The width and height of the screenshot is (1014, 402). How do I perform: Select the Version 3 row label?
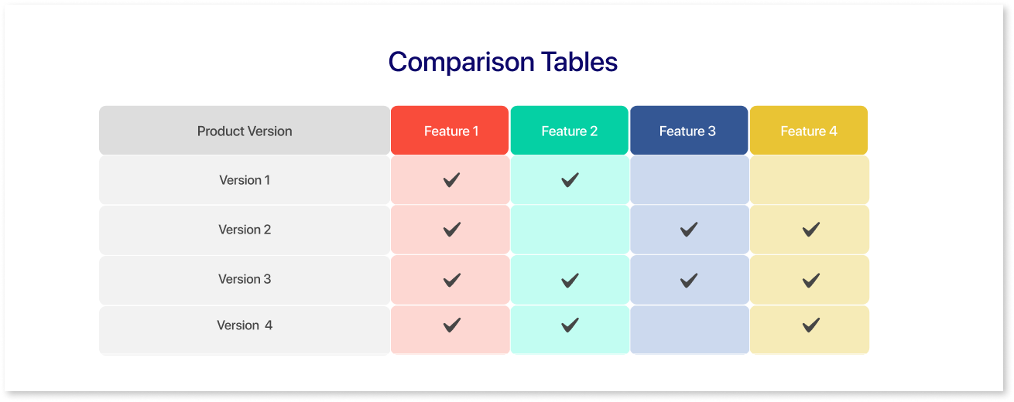(x=245, y=279)
